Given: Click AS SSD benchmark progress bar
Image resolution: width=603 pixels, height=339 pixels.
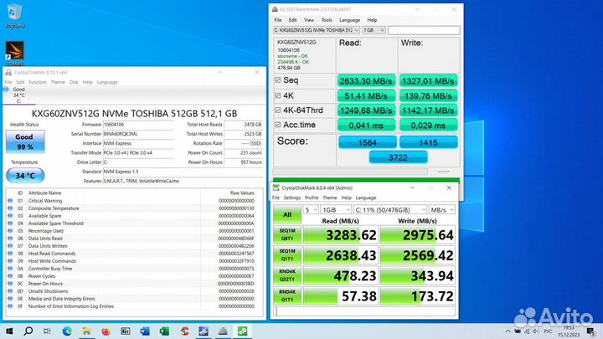Looking at the screenshot, I should coord(350,172).
